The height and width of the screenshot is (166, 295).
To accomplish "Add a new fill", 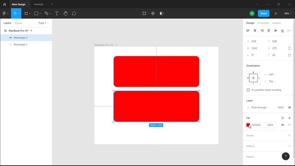I will 289,118.
